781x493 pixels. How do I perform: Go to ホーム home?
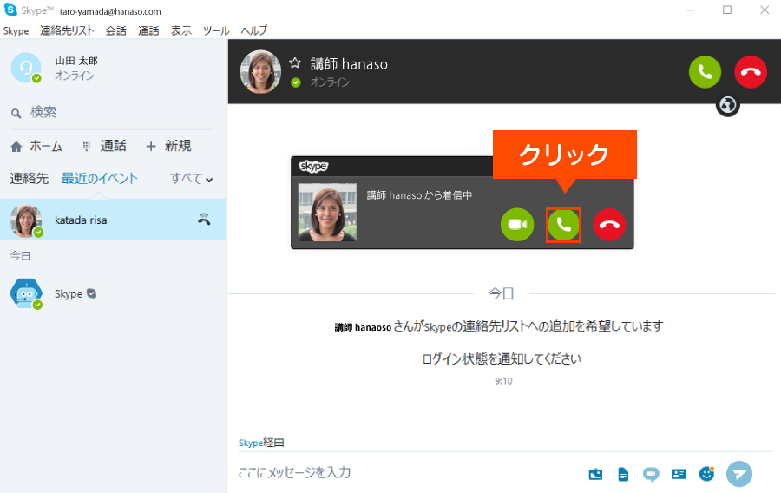(36, 146)
